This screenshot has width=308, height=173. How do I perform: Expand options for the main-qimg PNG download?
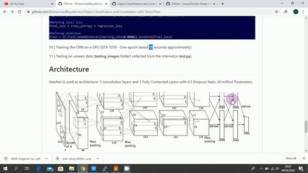pos(98,159)
